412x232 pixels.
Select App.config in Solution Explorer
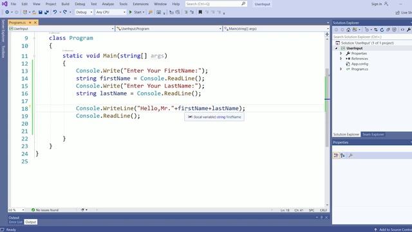[x=360, y=64]
